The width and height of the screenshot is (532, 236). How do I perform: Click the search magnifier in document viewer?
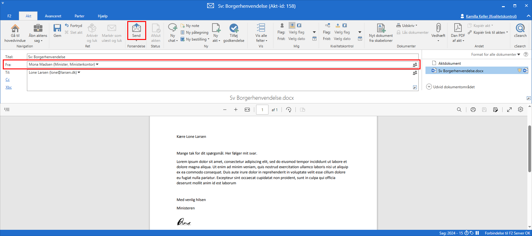point(459,110)
